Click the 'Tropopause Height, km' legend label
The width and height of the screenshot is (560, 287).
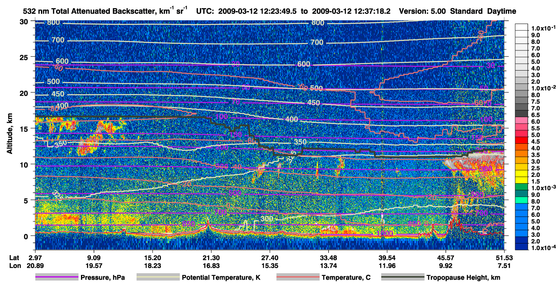pyautogui.click(x=463, y=278)
